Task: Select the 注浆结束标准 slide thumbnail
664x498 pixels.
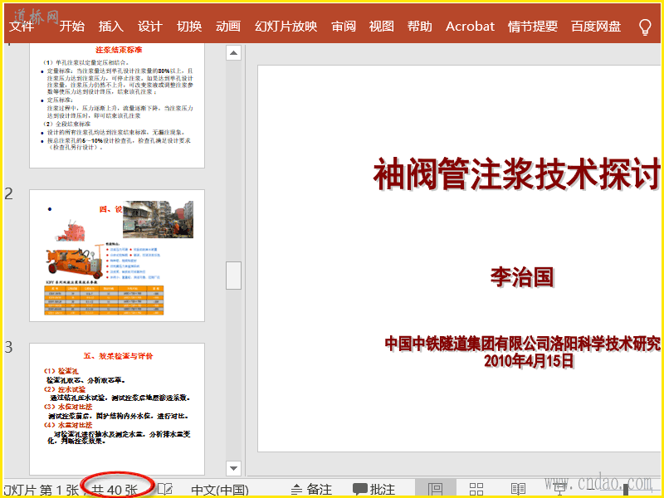Action: tap(117, 105)
